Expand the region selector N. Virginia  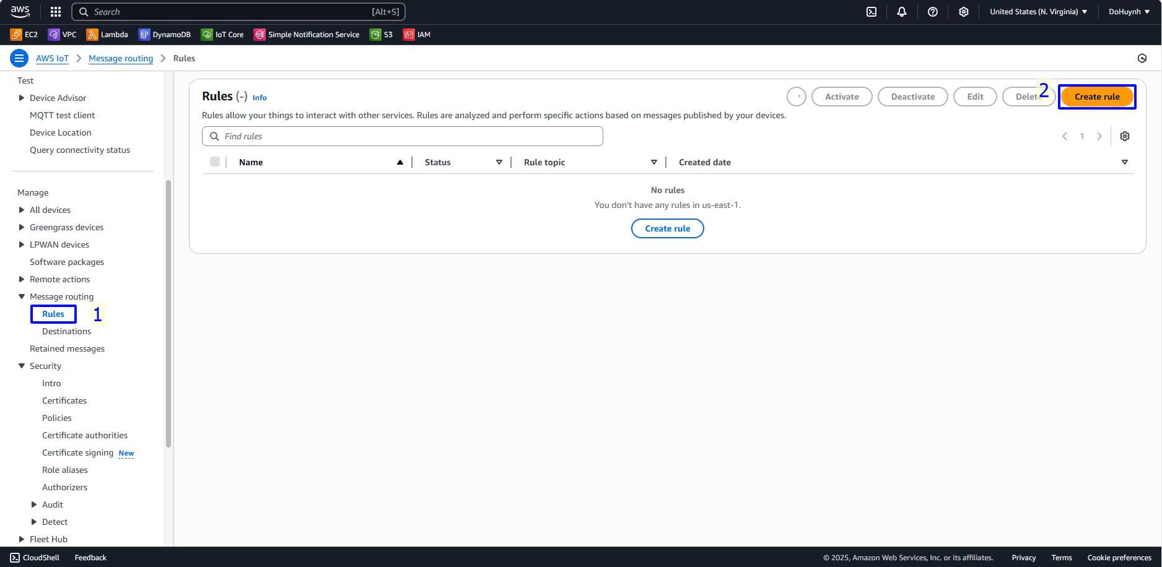(x=1038, y=12)
